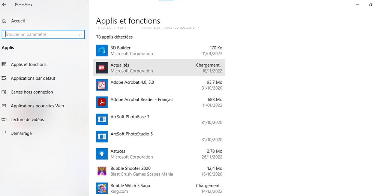Click the Bubble Witch 3 Saga icon
375x196 pixels.
coord(102,188)
